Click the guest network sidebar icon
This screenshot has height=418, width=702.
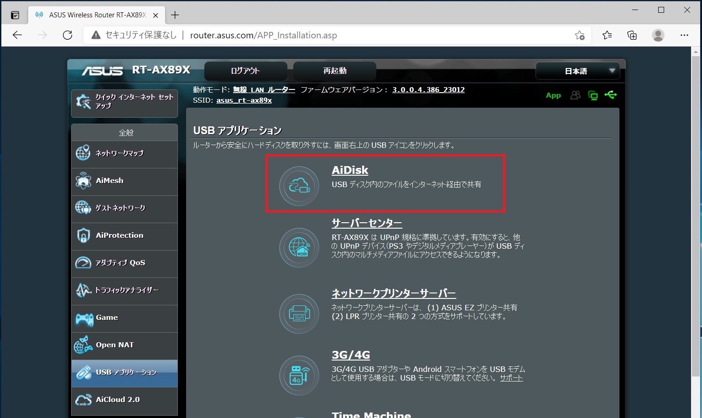pyautogui.click(x=83, y=208)
